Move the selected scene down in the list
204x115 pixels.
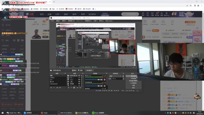60,88
